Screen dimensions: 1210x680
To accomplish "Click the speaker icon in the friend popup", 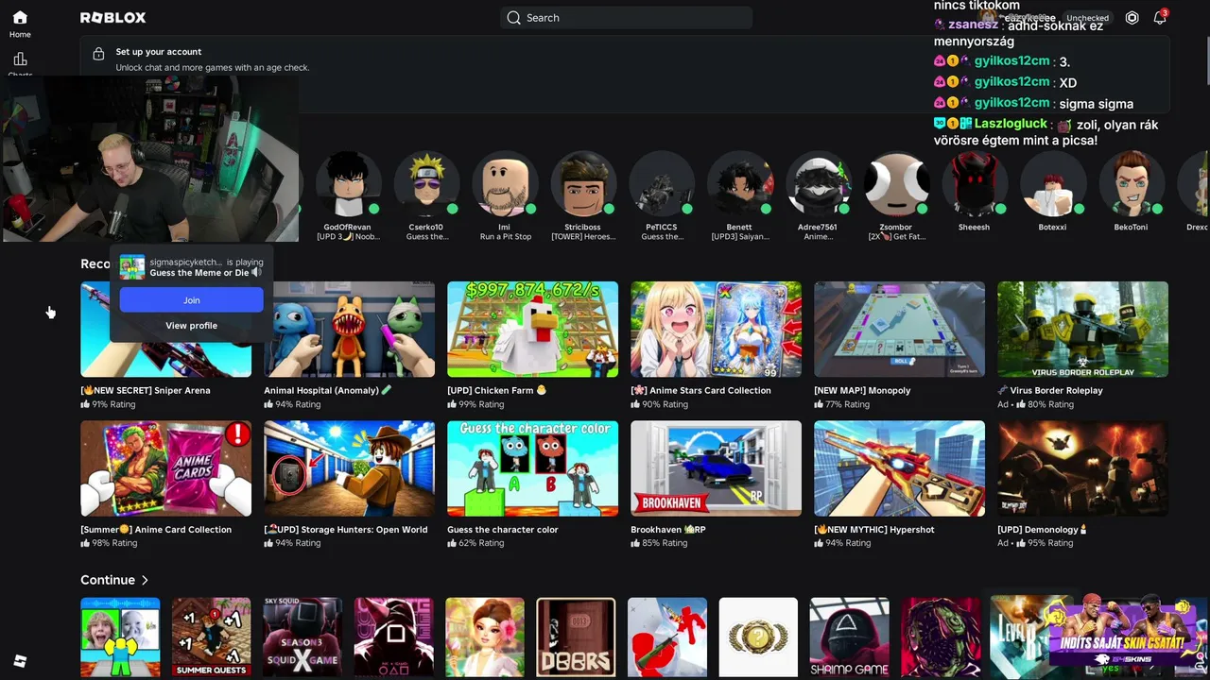I will coord(256,273).
